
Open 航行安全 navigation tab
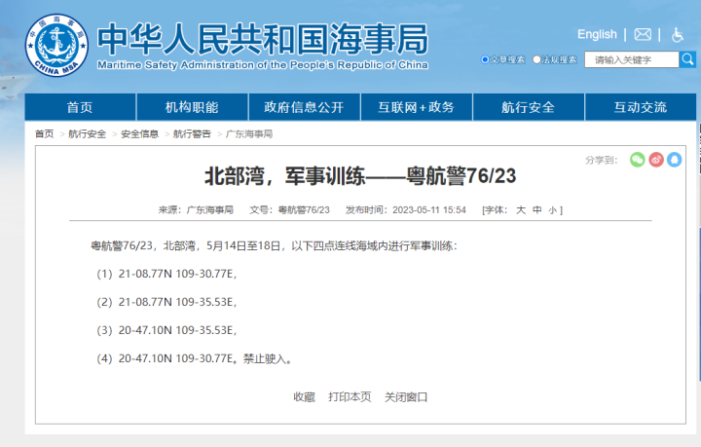click(x=529, y=107)
